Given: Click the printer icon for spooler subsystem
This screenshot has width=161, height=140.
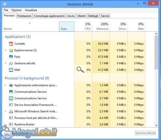Looking at the screenshot, I should 11,85.
